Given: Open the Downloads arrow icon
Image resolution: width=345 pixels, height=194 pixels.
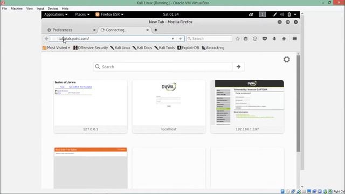Looking at the screenshot, I should click(x=274, y=39).
